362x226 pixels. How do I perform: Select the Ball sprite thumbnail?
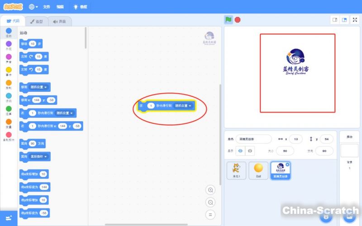point(258,170)
